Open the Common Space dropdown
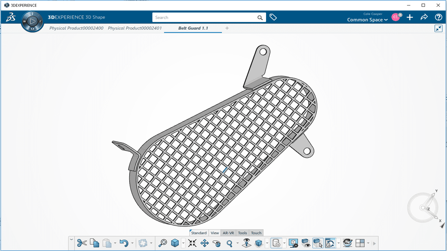This screenshot has height=251, width=447. (x=367, y=20)
